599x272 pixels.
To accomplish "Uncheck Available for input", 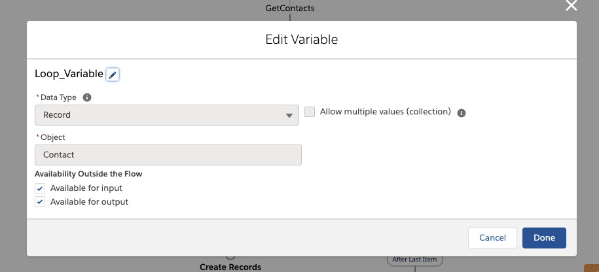I will [x=40, y=188].
